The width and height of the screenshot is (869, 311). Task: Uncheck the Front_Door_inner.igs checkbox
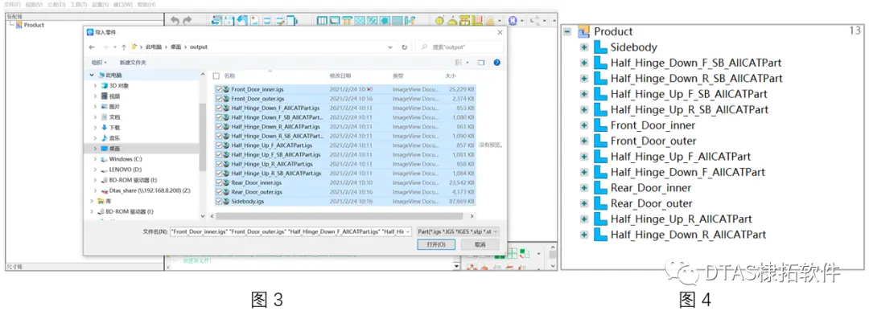tap(220, 89)
